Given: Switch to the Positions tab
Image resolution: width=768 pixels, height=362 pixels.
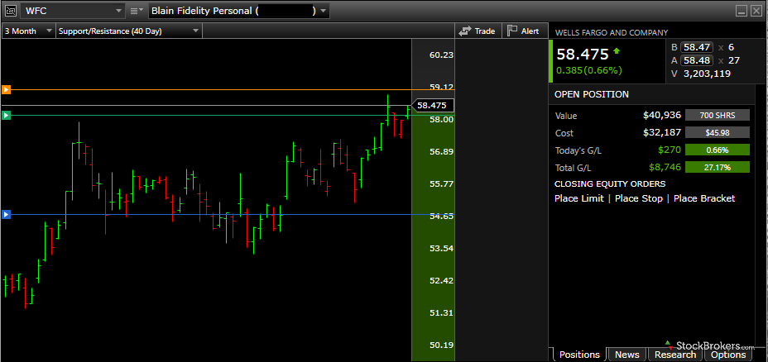Looking at the screenshot, I should pos(579,355).
